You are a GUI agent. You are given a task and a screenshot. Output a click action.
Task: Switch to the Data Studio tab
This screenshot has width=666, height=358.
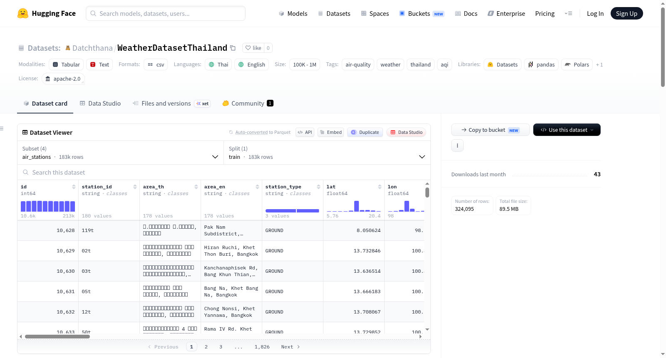pyautogui.click(x=100, y=104)
